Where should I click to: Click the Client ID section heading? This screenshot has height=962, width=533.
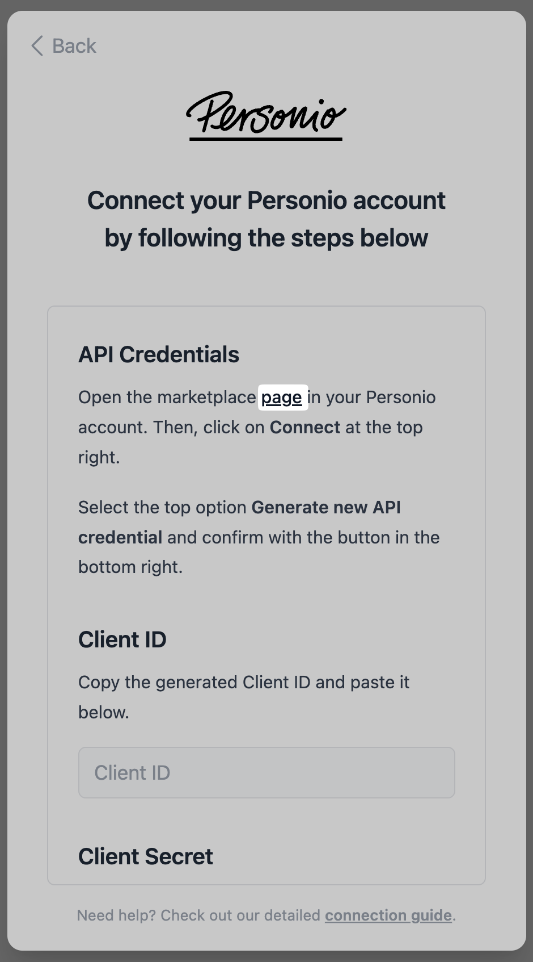pyautogui.click(x=122, y=639)
